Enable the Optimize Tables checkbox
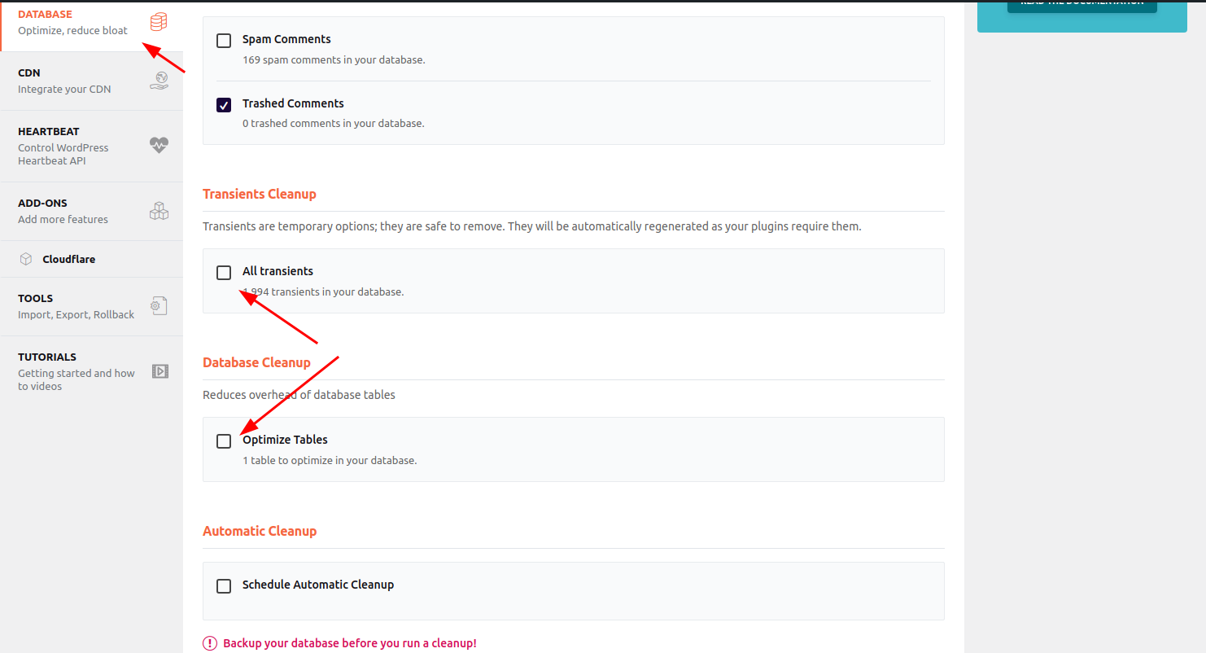 point(224,441)
